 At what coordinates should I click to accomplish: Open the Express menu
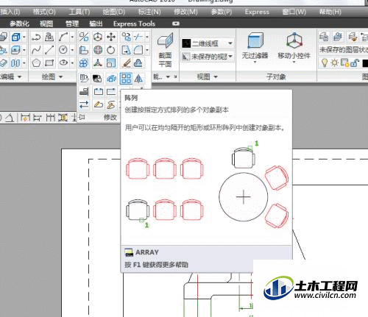pos(257,12)
